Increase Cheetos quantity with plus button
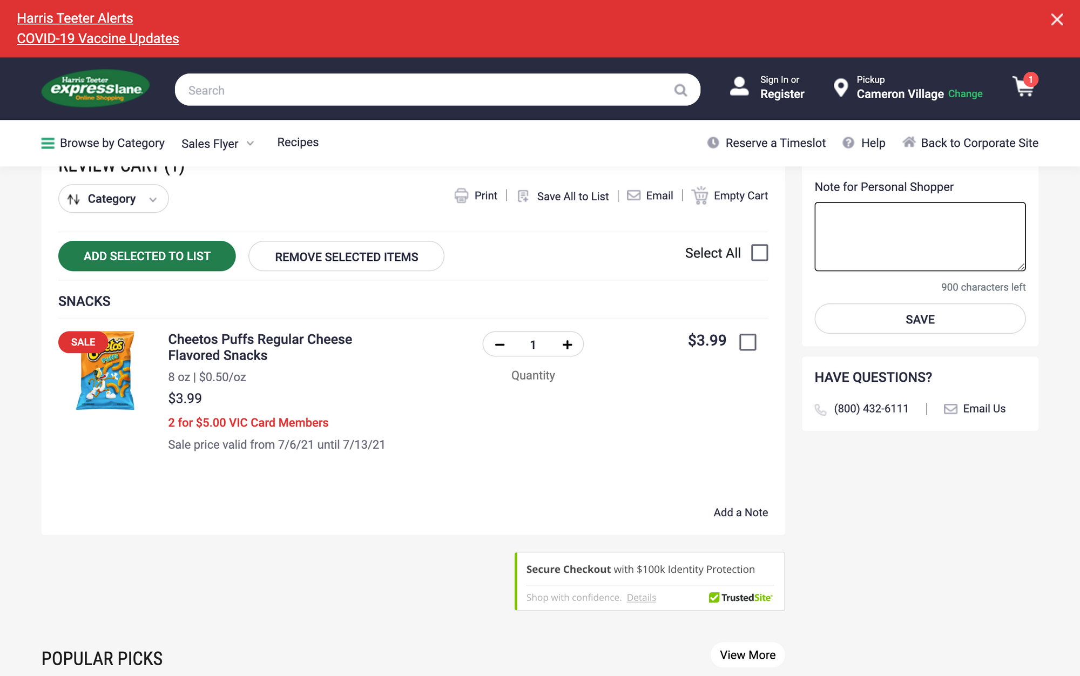 tap(567, 344)
